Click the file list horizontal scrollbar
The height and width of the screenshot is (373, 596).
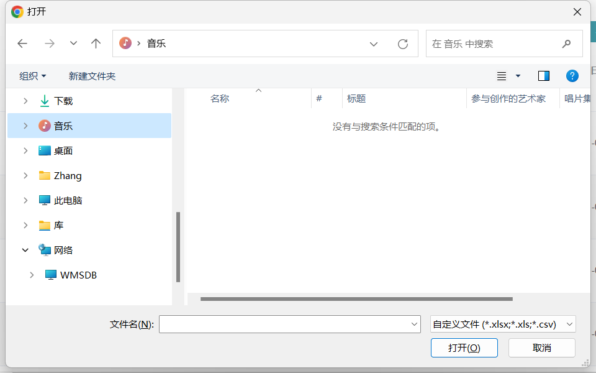[x=356, y=299]
